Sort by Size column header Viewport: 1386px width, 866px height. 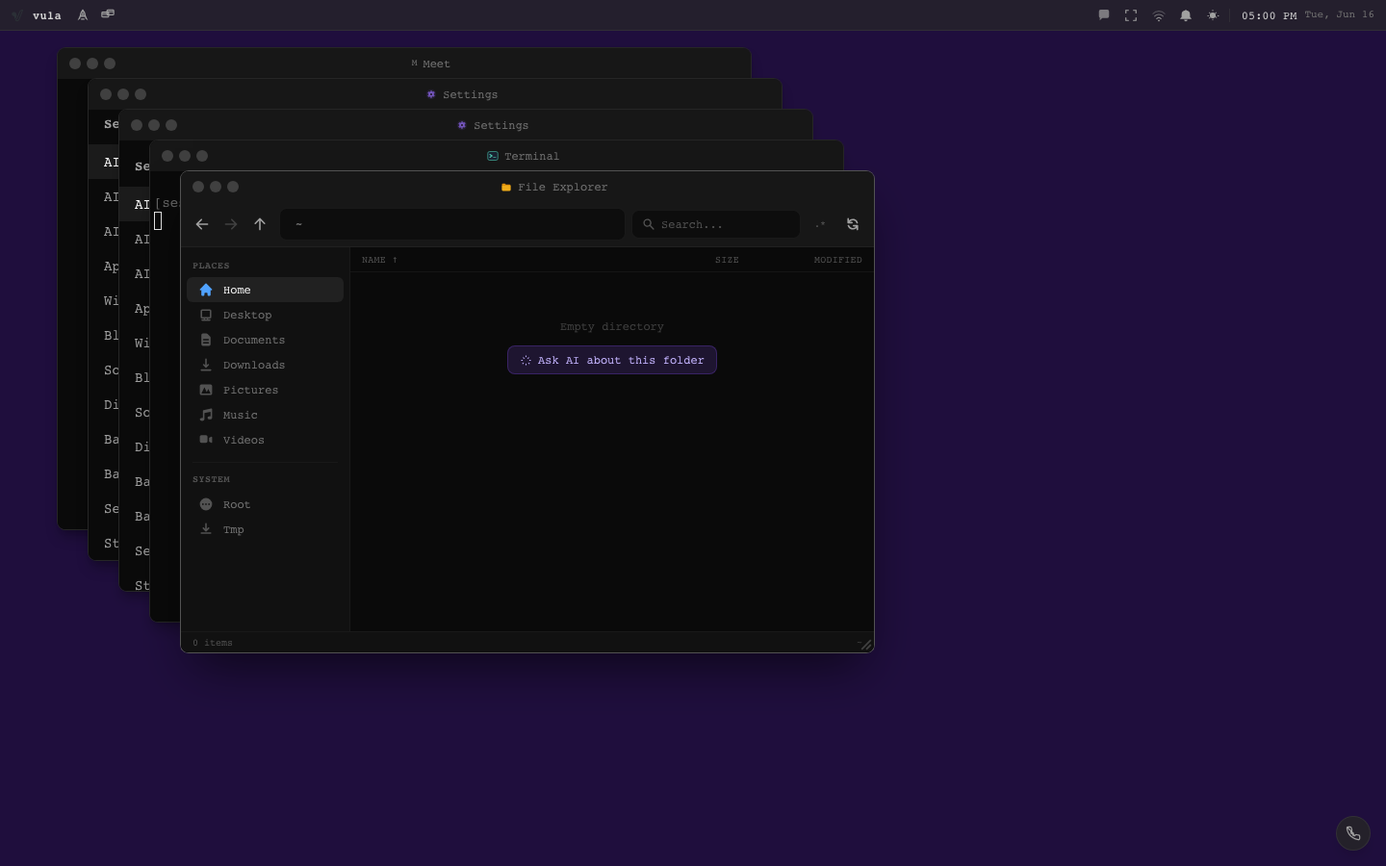[x=727, y=260]
